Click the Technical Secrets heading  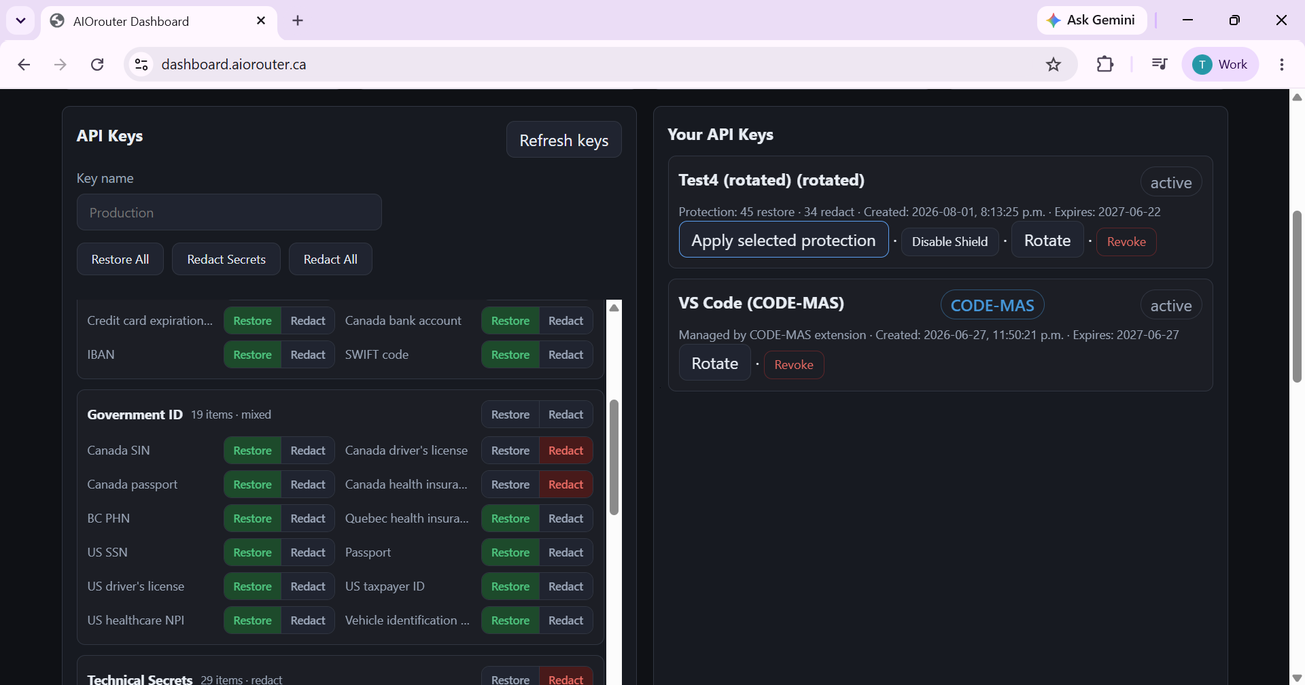(x=140, y=679)
